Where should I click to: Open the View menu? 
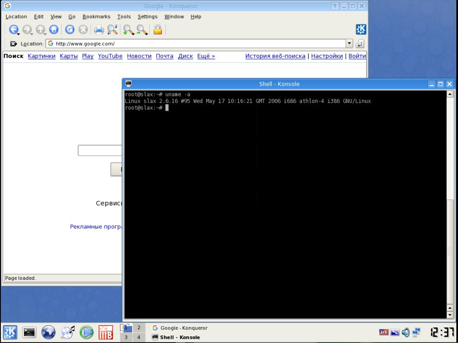(56, 17)
